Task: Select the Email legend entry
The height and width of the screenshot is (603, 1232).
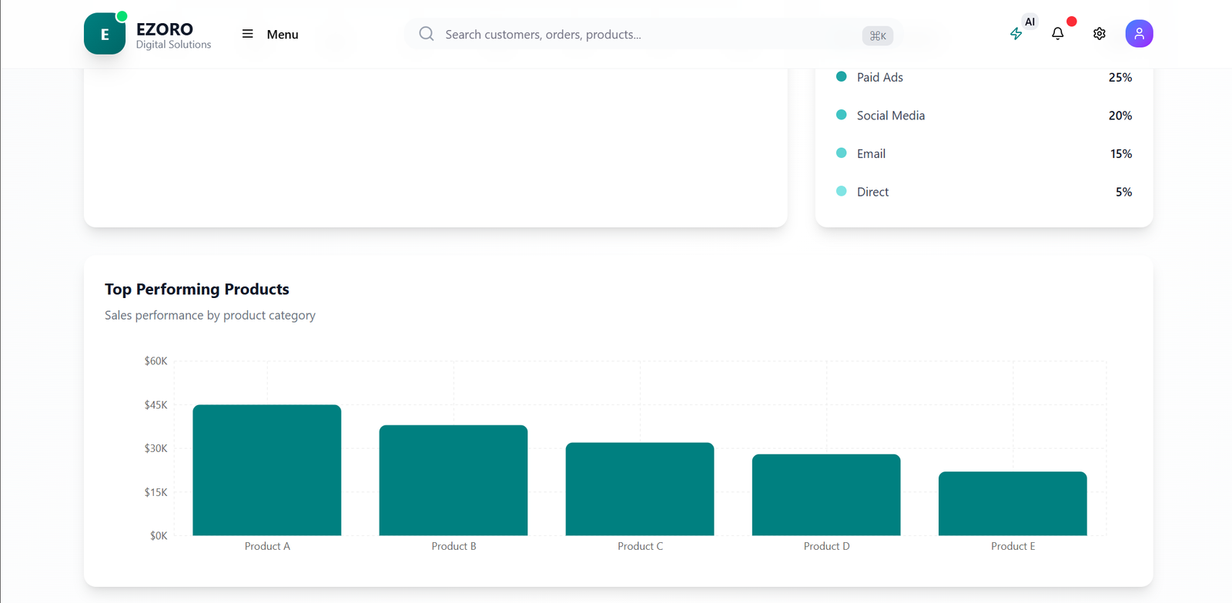Action: pyautogui.click(x=871, y=154)
